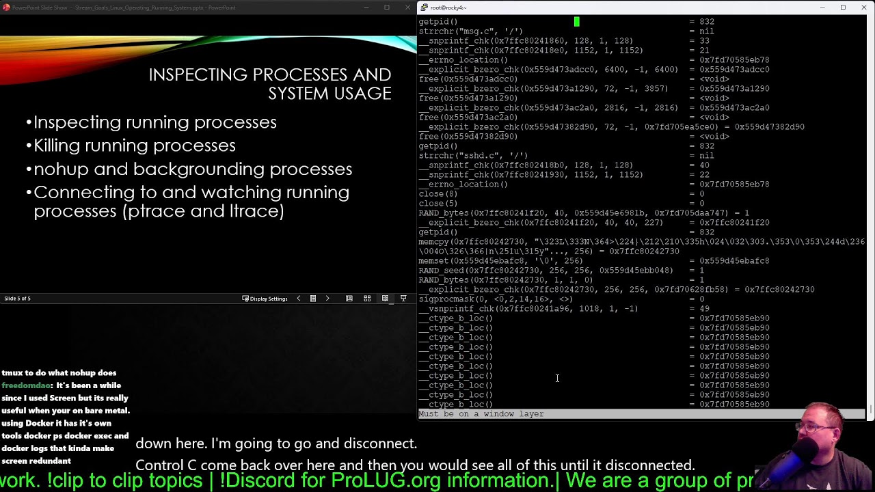Screen dimensions: 875x492
Task: Close the PowerPoint Slide Show window
Action: 407,8
